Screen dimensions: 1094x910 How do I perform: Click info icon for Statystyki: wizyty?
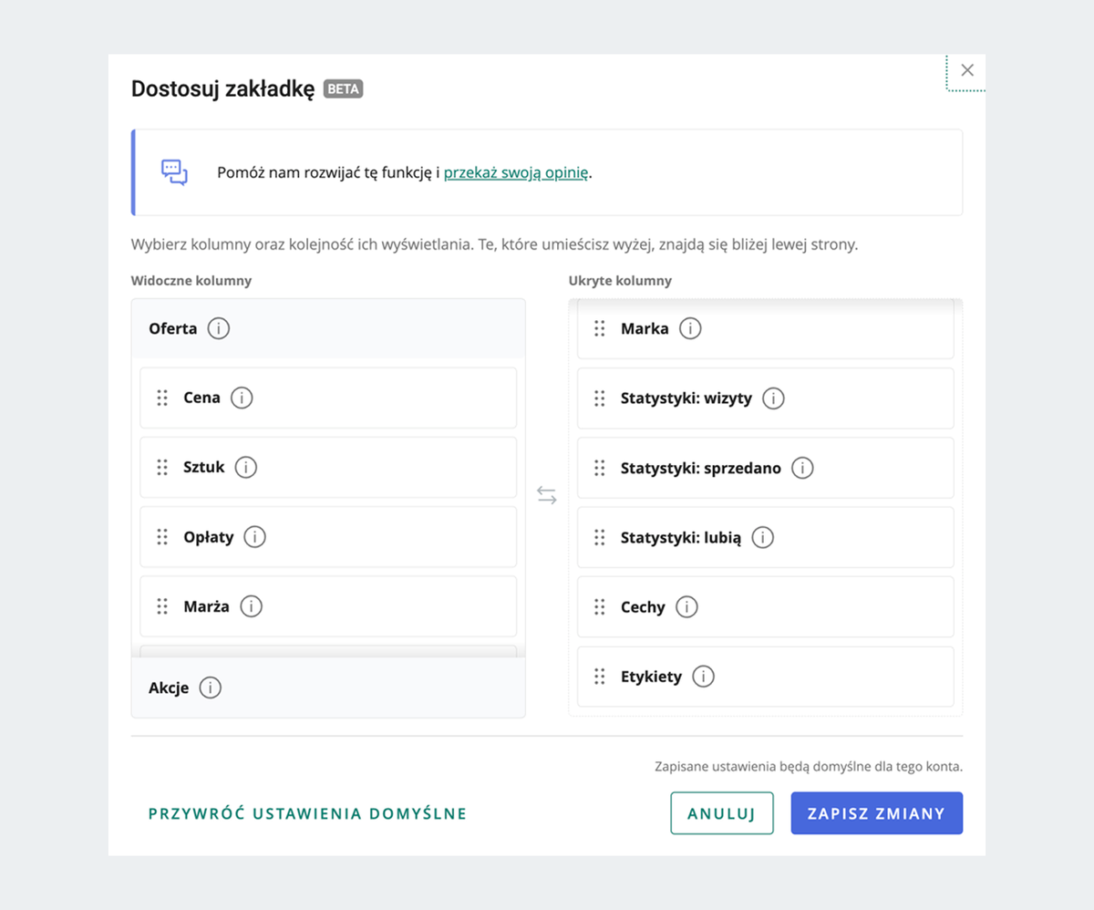coord(773,398)
